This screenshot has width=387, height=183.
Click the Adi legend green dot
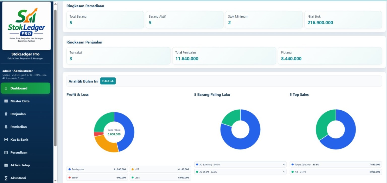[x=293, y=172]
